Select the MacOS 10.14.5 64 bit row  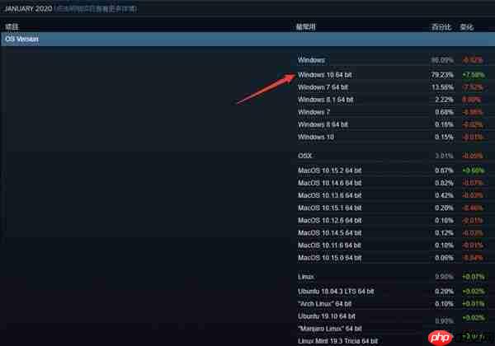click(x=391, y=233)
